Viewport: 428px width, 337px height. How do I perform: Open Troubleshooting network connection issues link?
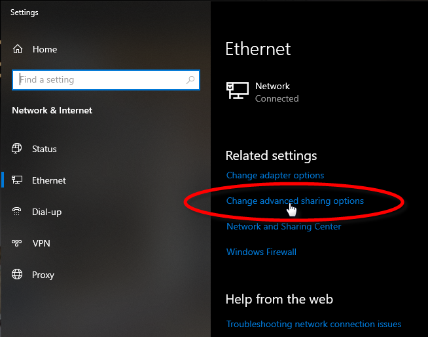313,324
